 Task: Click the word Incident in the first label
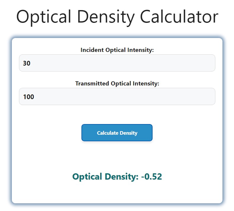[92, 50]
